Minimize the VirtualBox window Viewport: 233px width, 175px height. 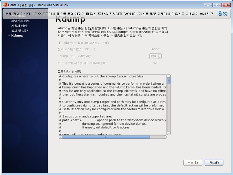[x=208, y=5]
